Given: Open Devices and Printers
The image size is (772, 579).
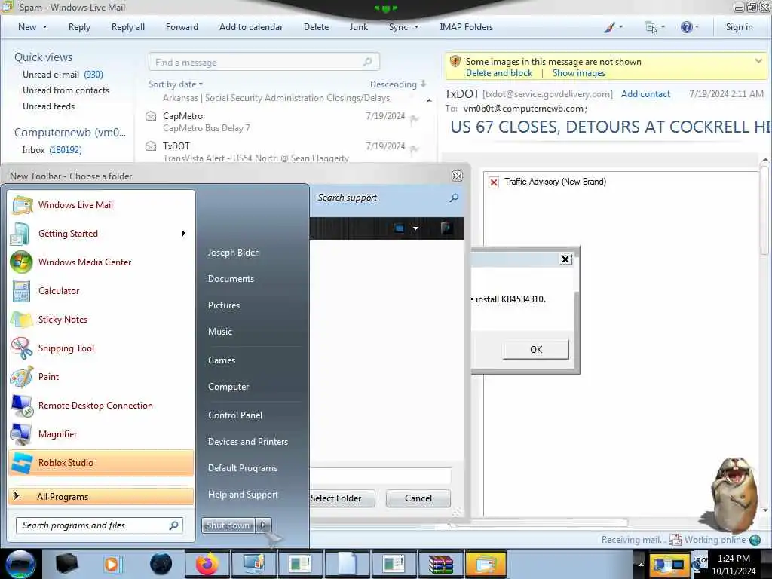Looking at the screenshot, I should point(247,442).
